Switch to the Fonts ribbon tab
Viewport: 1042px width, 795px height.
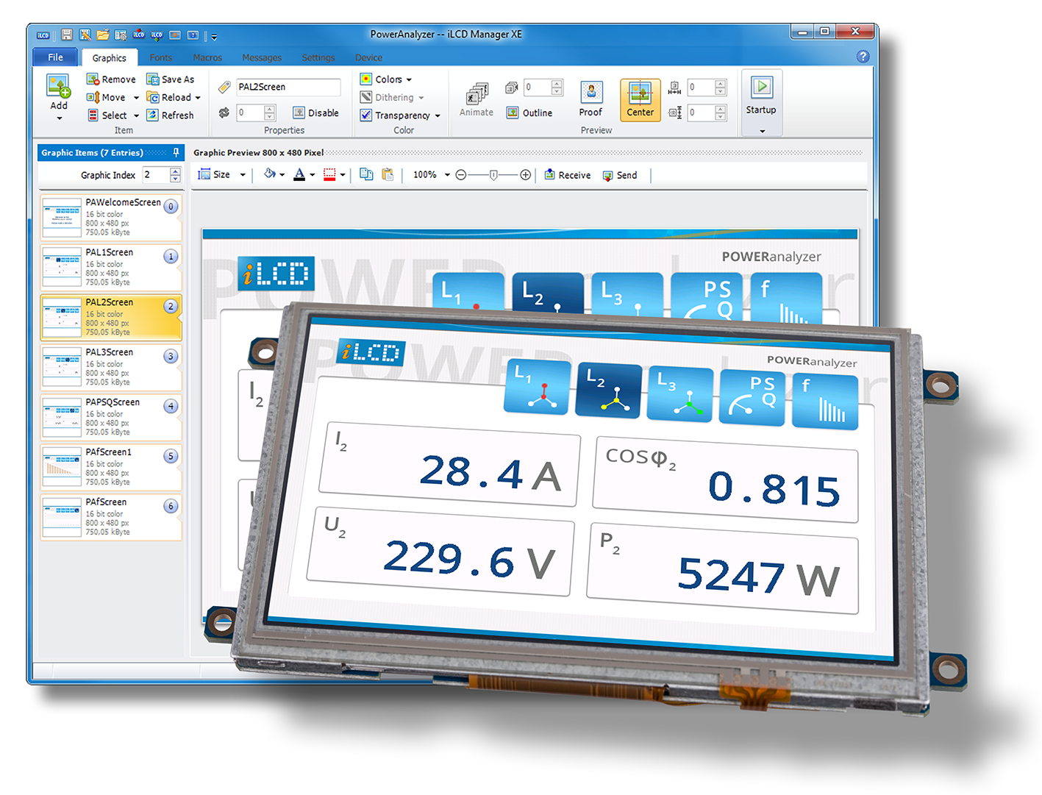(x=161, y=57)
